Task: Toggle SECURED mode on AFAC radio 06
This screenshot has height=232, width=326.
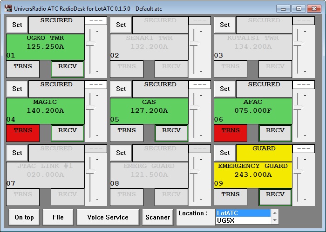Action: click(x=264, y=89)
